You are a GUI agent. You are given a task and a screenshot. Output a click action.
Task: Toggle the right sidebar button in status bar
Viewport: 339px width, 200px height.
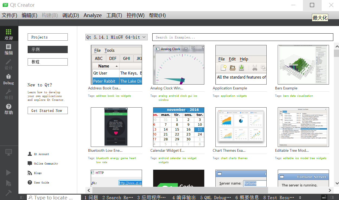pos(332,197)
